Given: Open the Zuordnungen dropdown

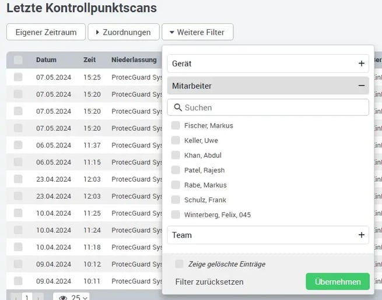Looking at the screenshot, I should click(124, 32).
